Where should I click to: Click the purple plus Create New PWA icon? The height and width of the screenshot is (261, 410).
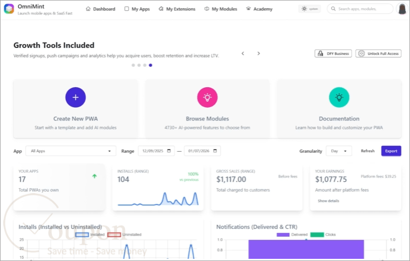click(x=76, y=97)
